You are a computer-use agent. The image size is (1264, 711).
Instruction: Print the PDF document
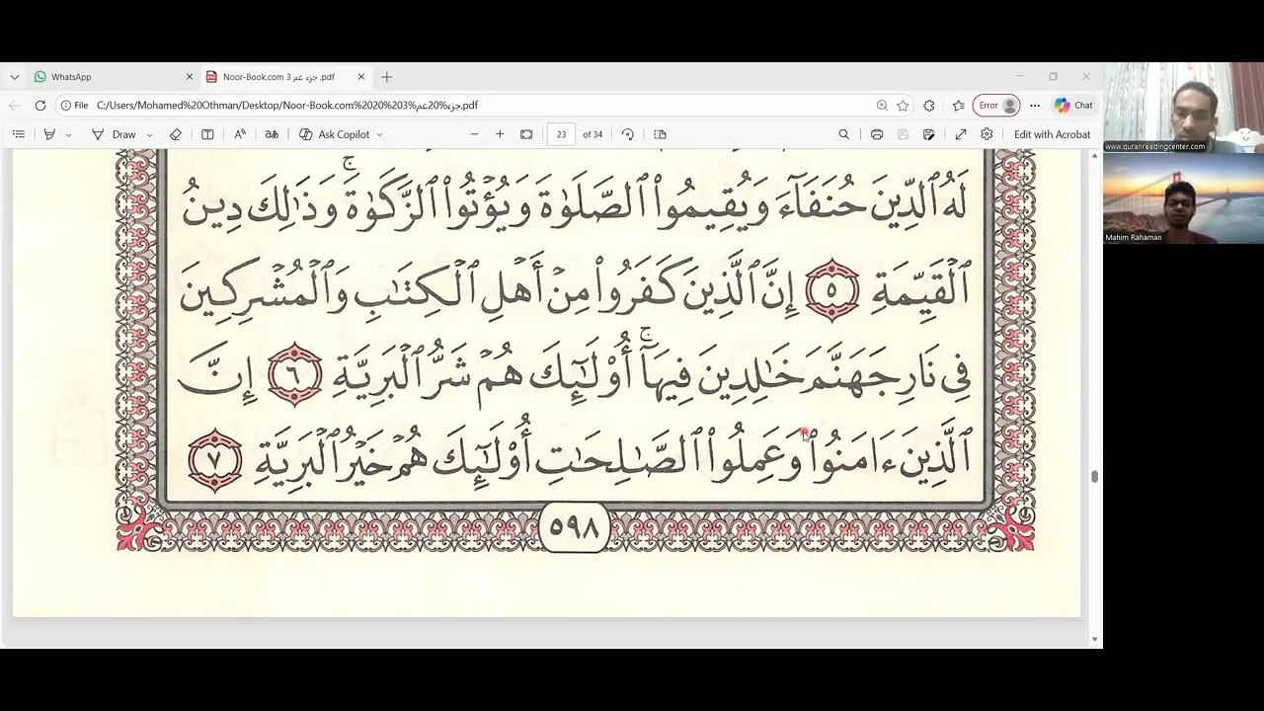(877, 134)
